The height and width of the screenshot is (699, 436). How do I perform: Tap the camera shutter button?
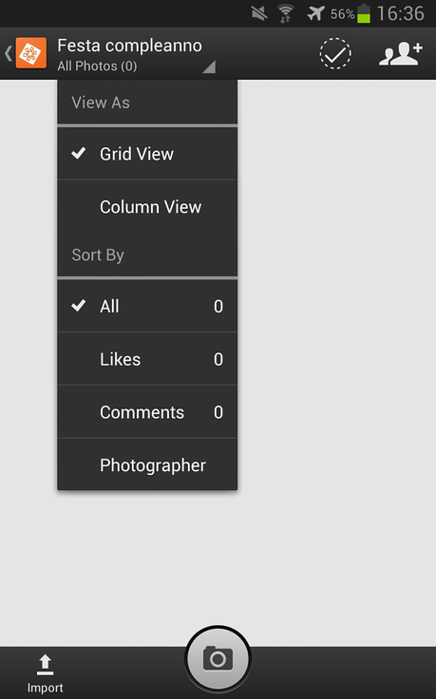(218, 658)
